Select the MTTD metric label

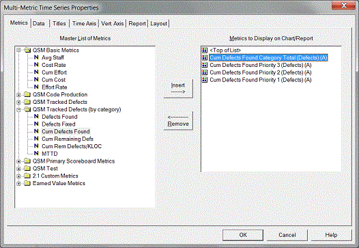point(50,154)
